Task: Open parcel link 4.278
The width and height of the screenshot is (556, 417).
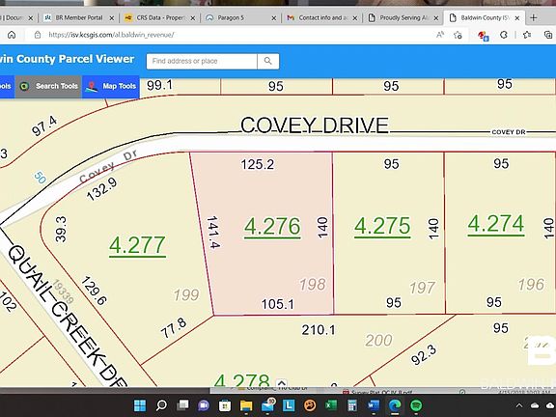Action: pyautogui.click(x=242, y=381)
